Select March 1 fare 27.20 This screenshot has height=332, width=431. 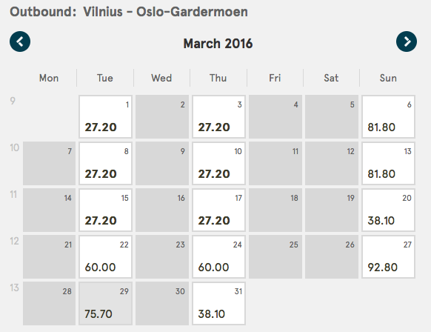click(x=106, y=116)
